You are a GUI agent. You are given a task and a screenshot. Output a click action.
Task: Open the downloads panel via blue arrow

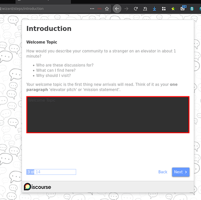coord(154,9)
